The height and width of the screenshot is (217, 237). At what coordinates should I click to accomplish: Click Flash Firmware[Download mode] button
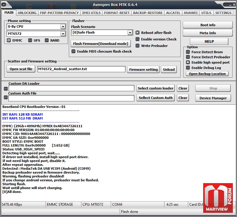pos(101,44)
